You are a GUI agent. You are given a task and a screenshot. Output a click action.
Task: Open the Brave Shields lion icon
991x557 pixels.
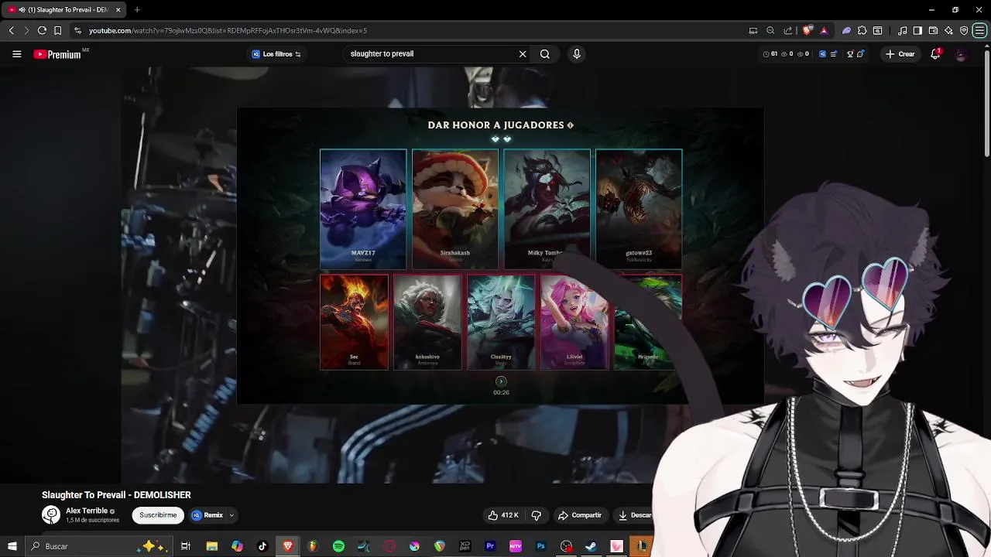[808, 30]
